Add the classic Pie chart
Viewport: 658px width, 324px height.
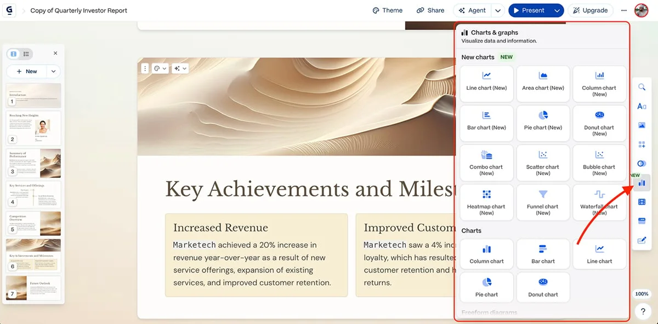point(487,287)
